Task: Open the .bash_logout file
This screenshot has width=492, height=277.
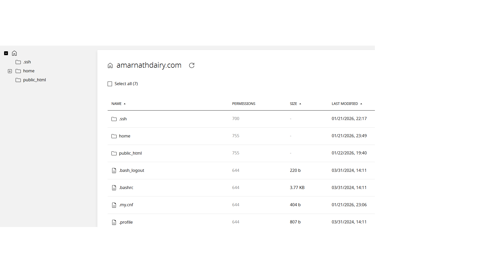Action: [131, 170]
